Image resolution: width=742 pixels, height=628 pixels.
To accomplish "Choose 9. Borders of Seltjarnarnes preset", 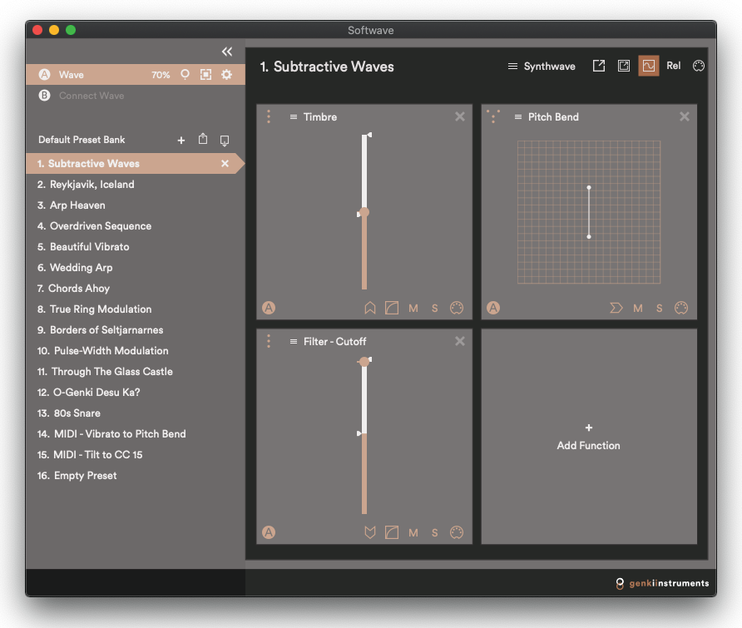I will click(x=136, y=330).
